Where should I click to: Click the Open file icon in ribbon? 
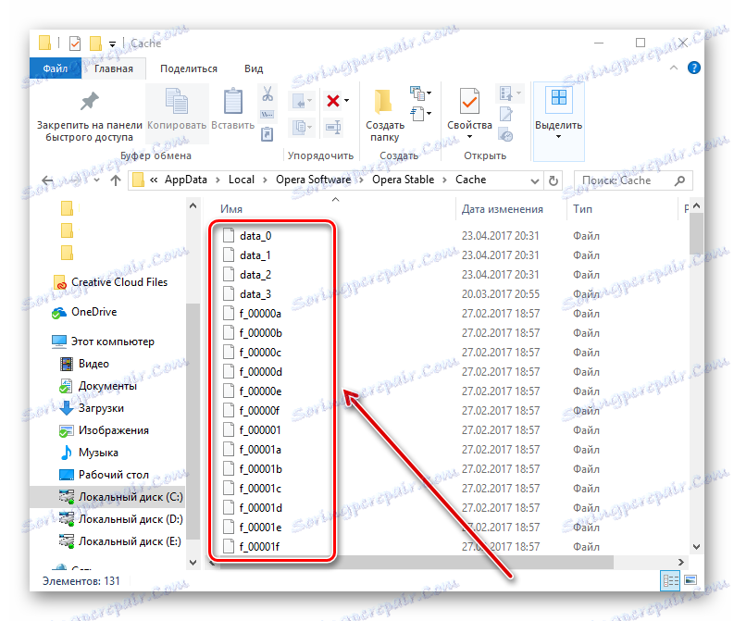pyautogui.click(x=505, y=93)
